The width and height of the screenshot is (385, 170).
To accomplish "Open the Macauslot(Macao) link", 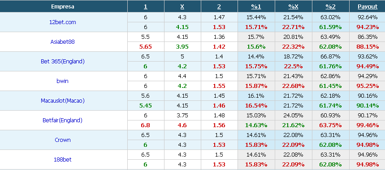I will point(63,100).
